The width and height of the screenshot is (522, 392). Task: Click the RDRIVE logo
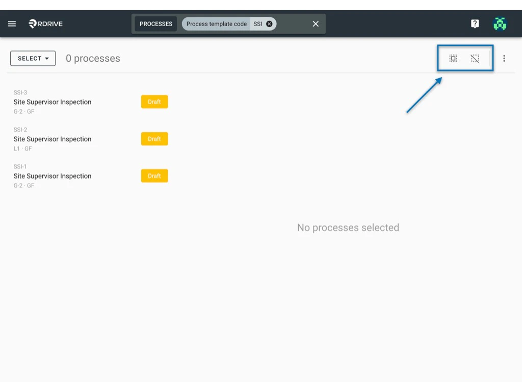pyautogui.click(x=44, y=23)
